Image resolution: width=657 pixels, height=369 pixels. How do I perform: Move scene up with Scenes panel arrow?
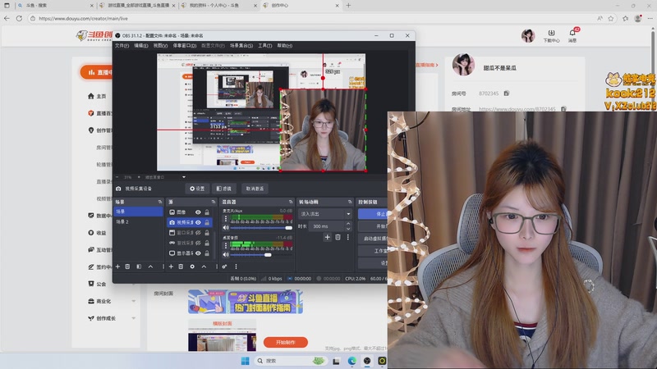point(150,266)
